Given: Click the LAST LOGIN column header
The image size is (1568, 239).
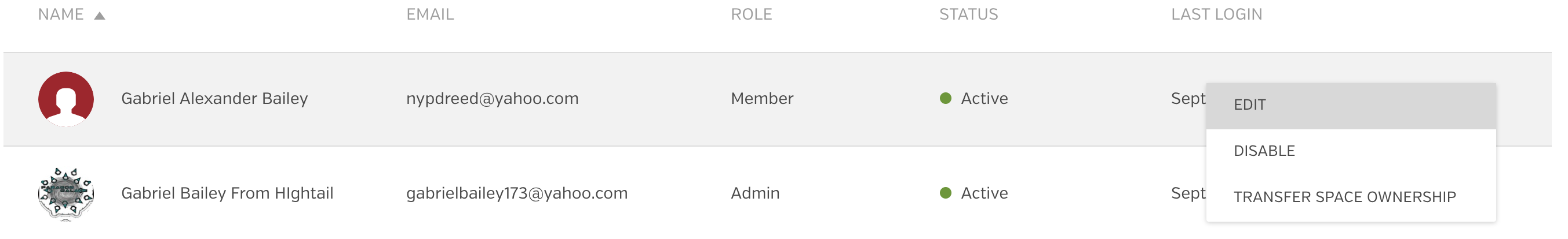Looking at the screenshot, I should tap(1216, 14).
